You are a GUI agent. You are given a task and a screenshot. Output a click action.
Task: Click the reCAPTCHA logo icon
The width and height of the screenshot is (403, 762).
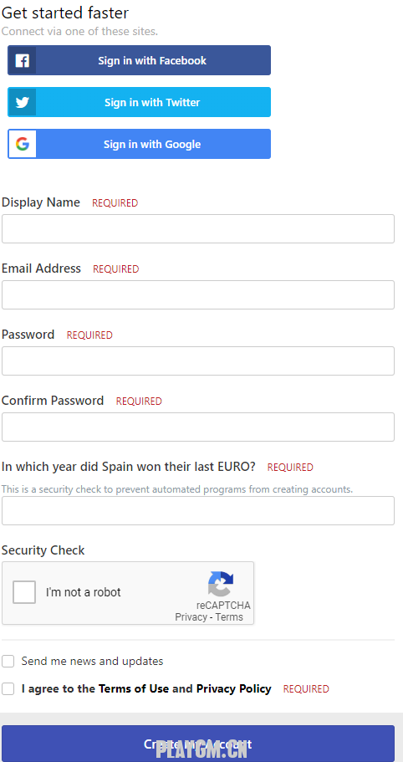pyautogui.click(x=221, y=584)
